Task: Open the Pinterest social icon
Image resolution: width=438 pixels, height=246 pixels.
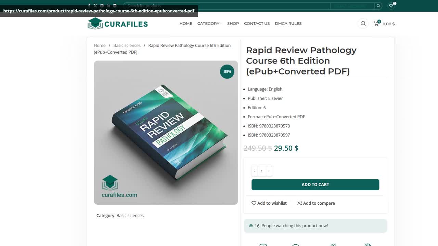Action: point(102,5)
